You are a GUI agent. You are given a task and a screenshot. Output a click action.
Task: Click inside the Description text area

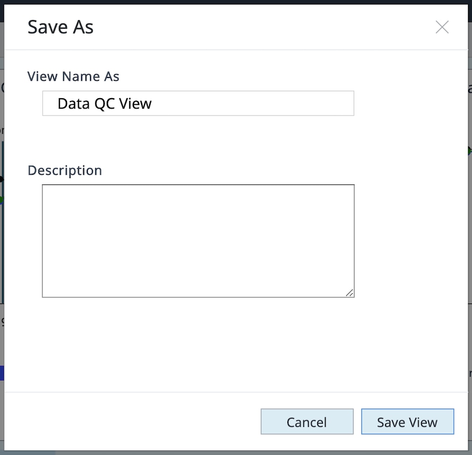coord(198,241)
